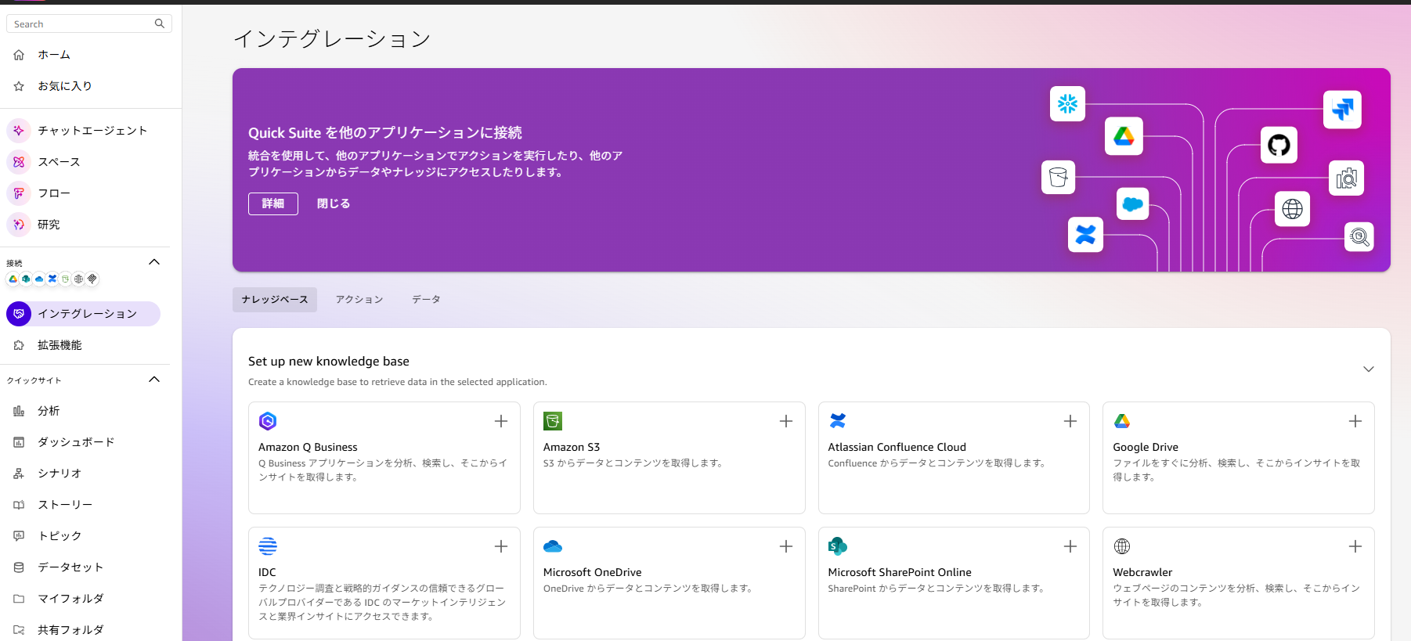Viewport: 1411px width, 641px height.
Task: Open 拡張機能 extensions page
Action: pos(60,345)
